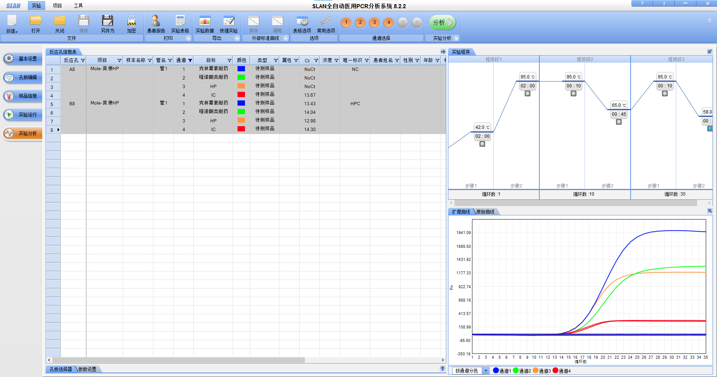Toggle channel 3 selection circle
Image resolution: width=717 pixels, height=377 pixels.
[374, 22]
